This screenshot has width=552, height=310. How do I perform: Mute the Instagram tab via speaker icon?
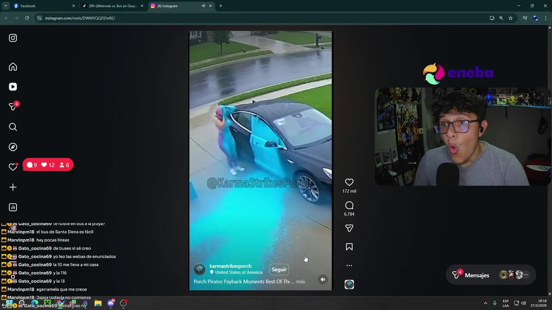point(203,6)
